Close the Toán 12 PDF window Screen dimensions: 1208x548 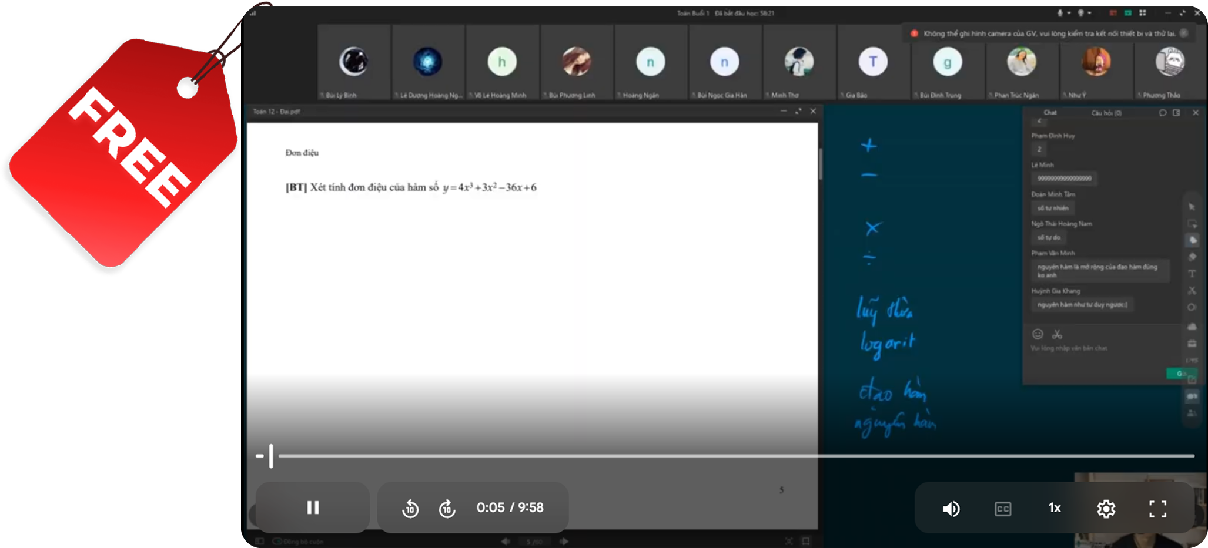pos(813,111)
